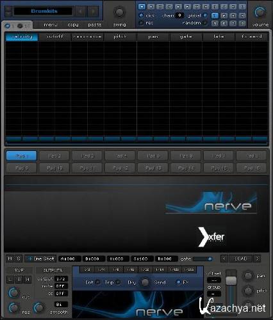
Task: Select the 1/16 step size
Action: coord(130,269)
